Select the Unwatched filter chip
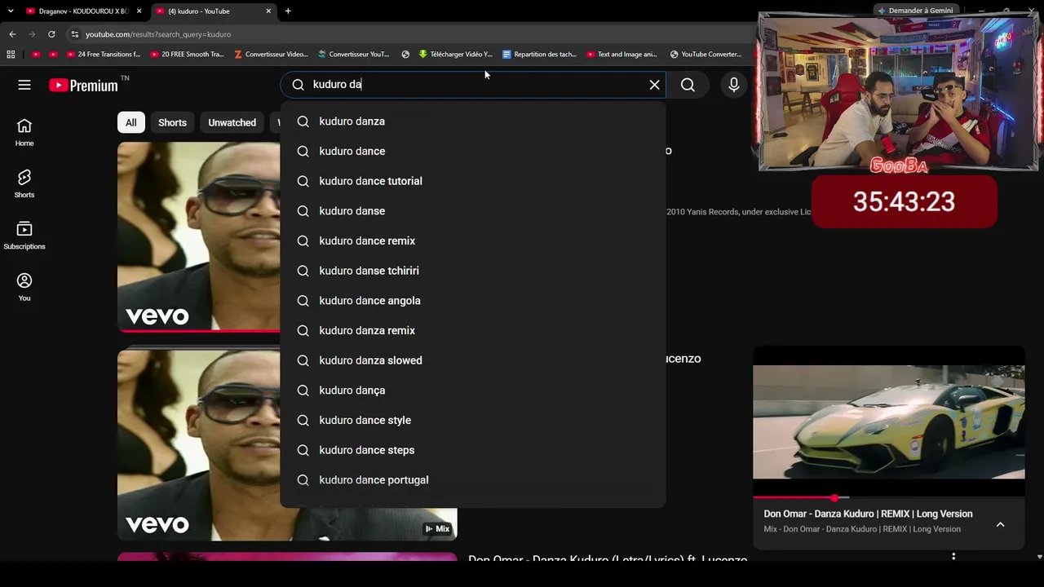Screen dimensions: 1044x587 pos(232,122)
